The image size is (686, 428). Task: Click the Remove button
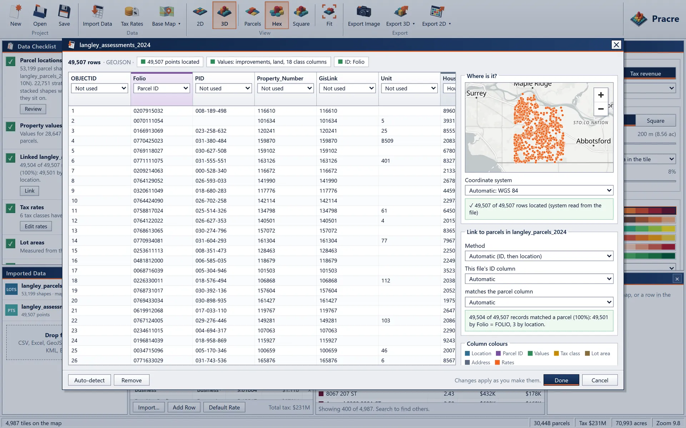click(131, 380)
